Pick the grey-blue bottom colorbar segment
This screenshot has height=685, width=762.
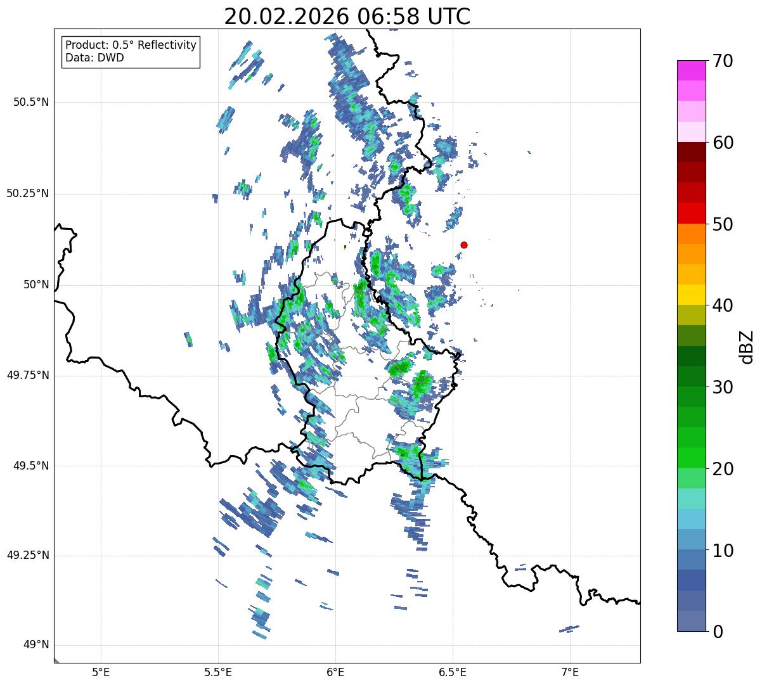(691, 621)
